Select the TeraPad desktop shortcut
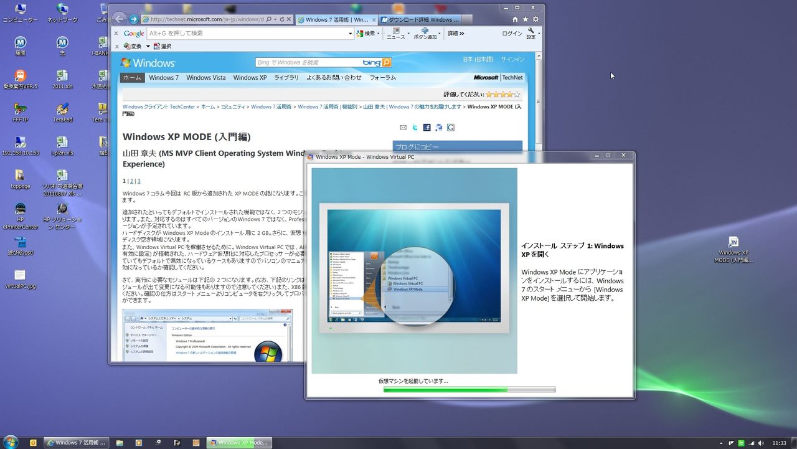 (x=62, y=113)
